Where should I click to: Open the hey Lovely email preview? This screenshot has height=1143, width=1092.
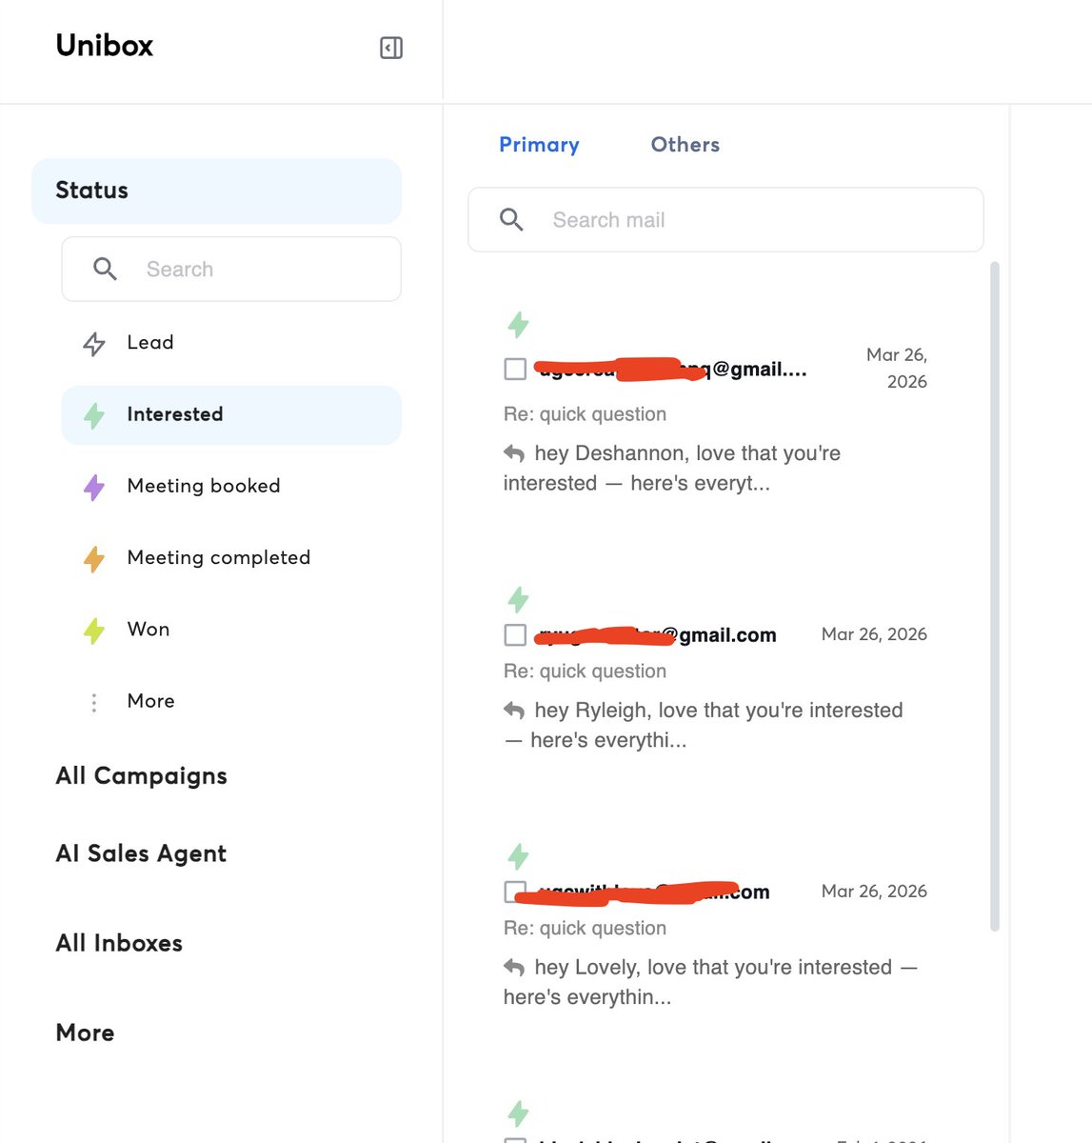point(710,982)
